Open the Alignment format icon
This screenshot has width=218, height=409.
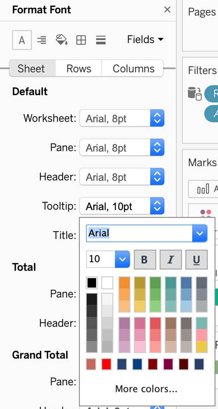42,40
